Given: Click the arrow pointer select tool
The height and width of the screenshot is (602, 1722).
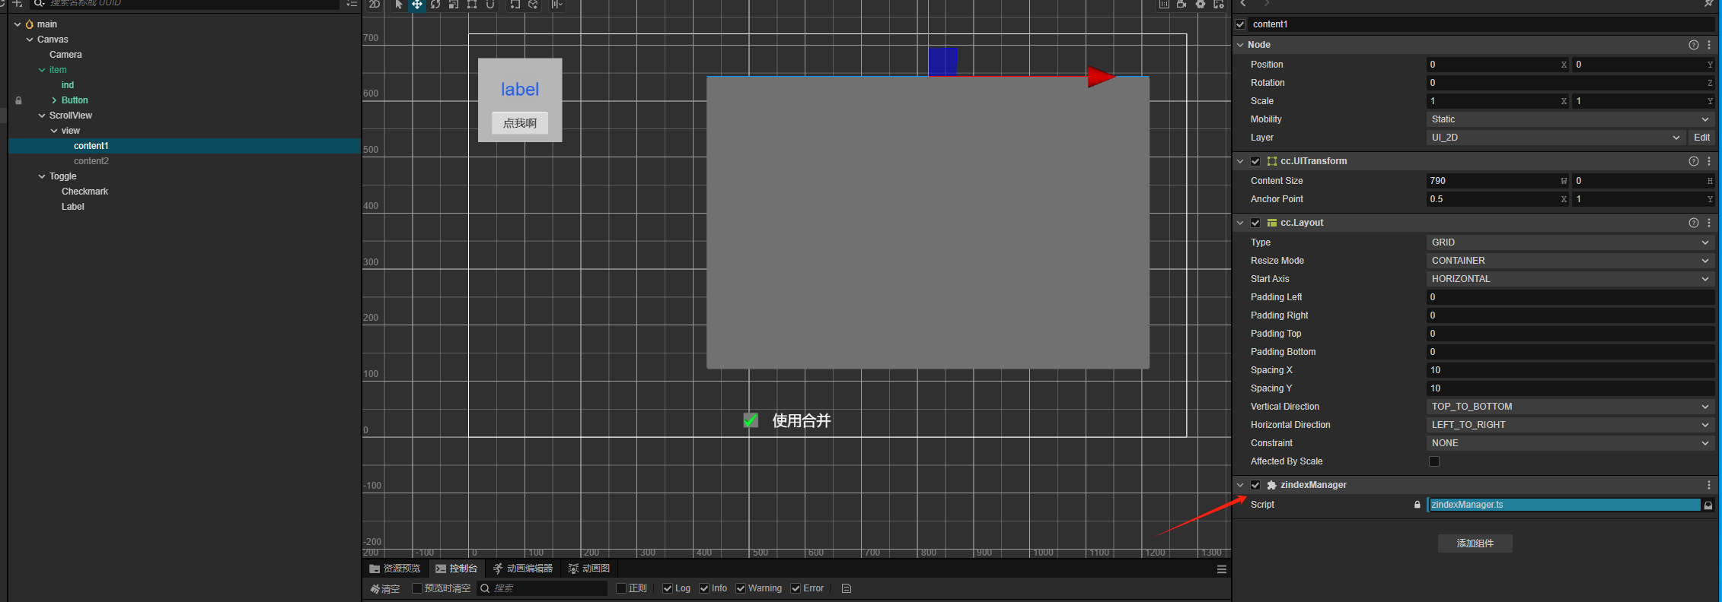Looking at the screenshot, I should coord(399,5).
